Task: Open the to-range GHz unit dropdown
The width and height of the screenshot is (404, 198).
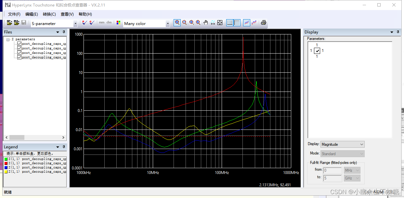Action: [x=352, y=178]
